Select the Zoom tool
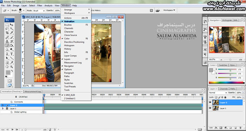The image size is (246, 131). (x=12, y=67)
